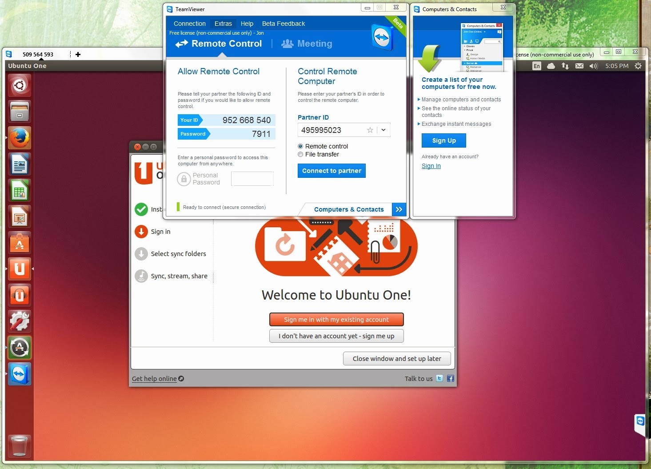Open LibreOffice Writer launcher icon
Screen dimensions: 651x469
(20, 164)
